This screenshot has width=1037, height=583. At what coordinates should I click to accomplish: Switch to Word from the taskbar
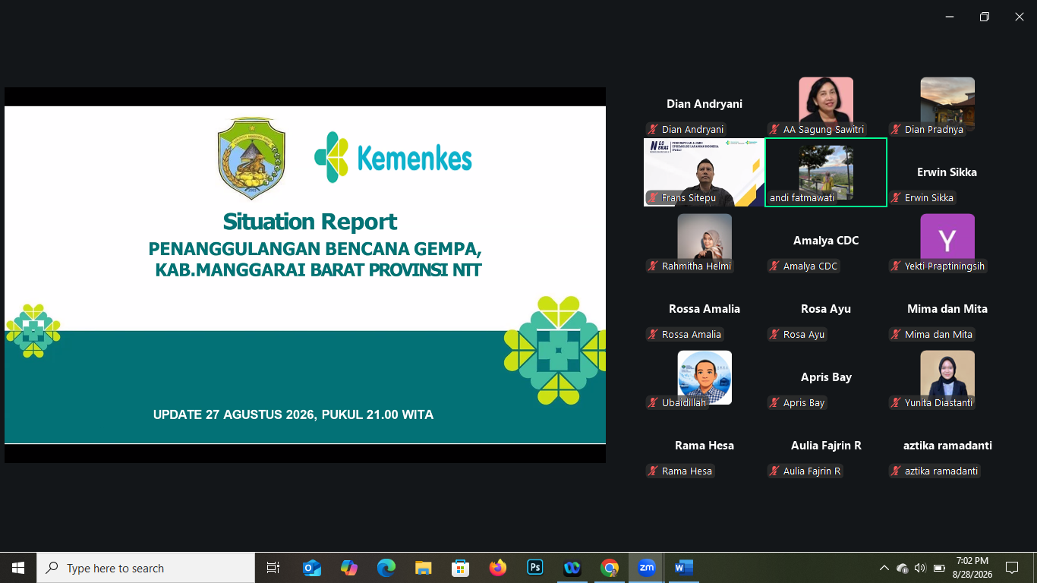(x=684, y=568)
